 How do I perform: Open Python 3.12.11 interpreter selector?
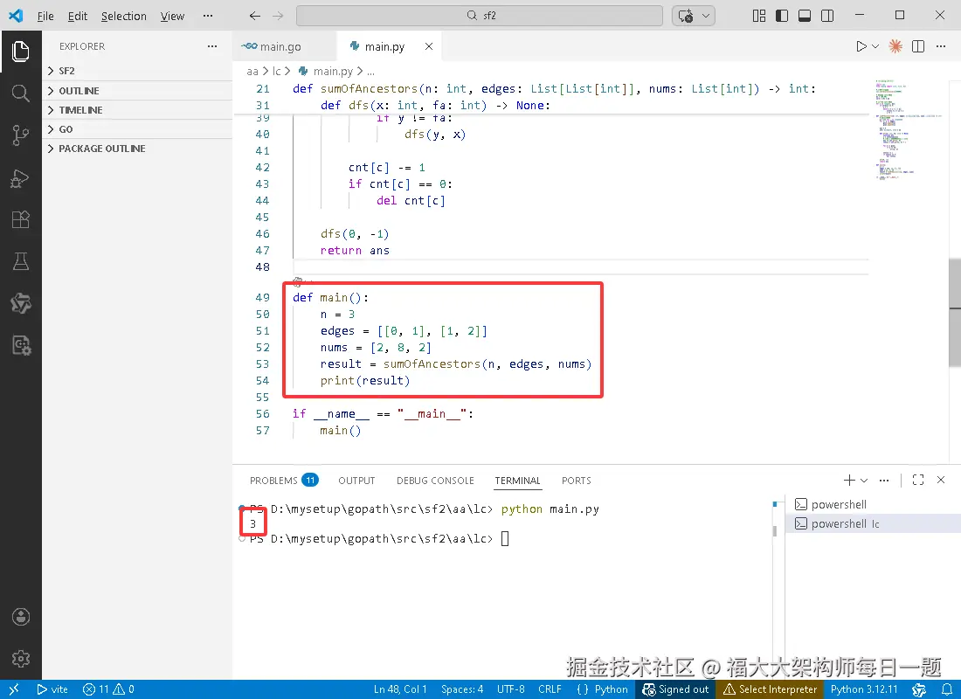click(863, 689)
